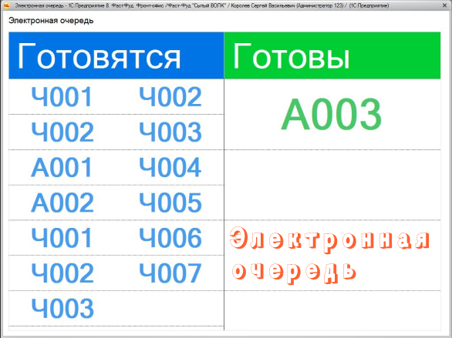This screenshot has width=452, height=338.
Task: Select the Ч001 entry in the topmost row
Action: click(62, 97)
